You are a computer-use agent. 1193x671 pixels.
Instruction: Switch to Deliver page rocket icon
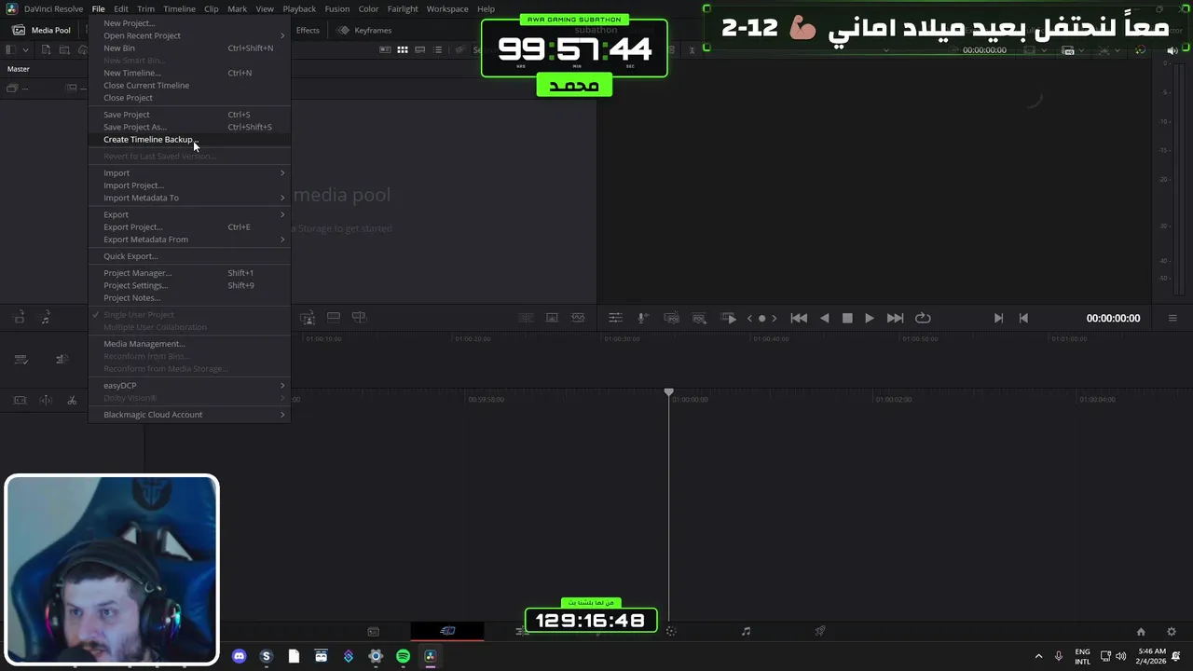820,631
